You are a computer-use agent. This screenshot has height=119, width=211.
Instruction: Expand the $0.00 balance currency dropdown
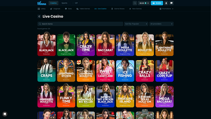click(144, 3)
